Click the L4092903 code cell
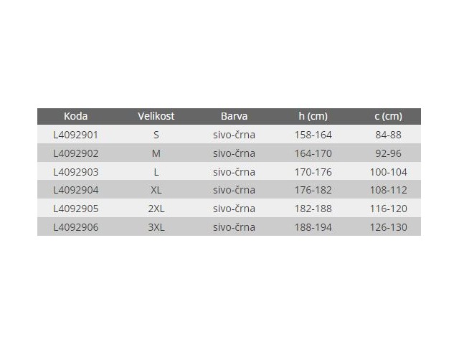This screenshot has width=459, height=344. (x=76, y=171)
